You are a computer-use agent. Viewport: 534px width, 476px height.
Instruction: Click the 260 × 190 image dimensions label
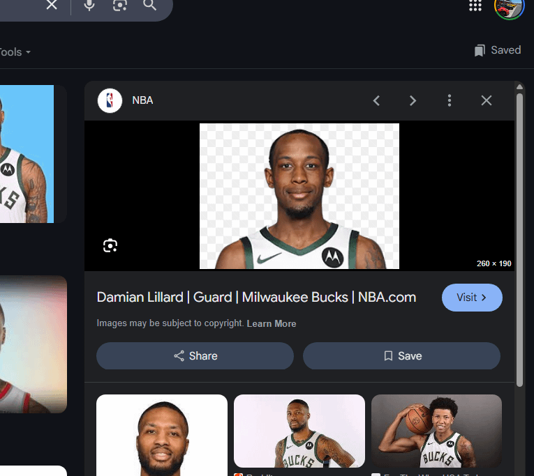pos(494,263)
